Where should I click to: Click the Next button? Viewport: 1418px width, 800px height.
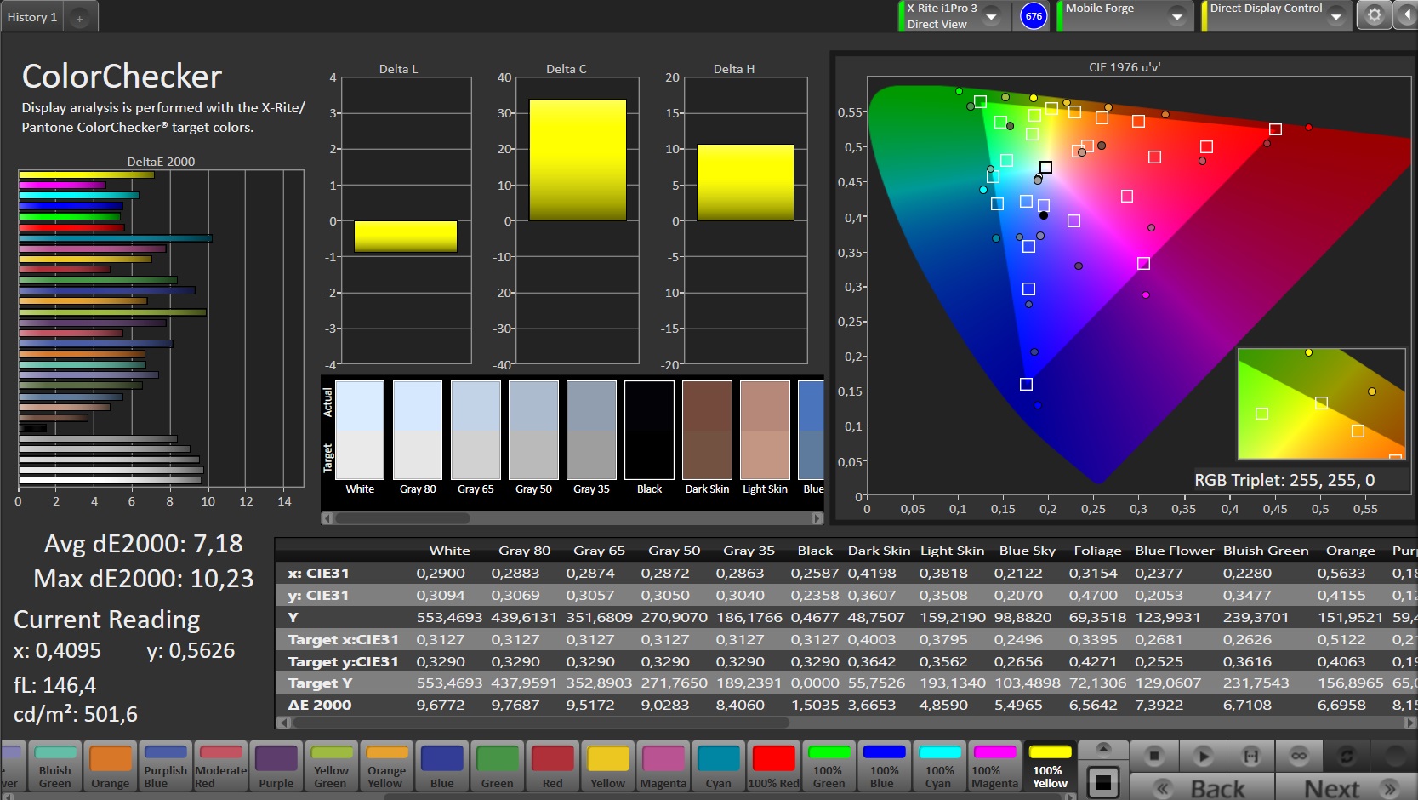(1345, 788)
